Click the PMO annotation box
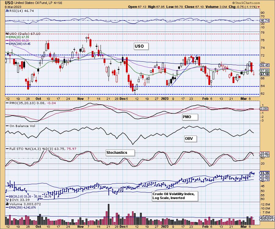Screen dimensions: 275x229 click(x=190, y=117)
